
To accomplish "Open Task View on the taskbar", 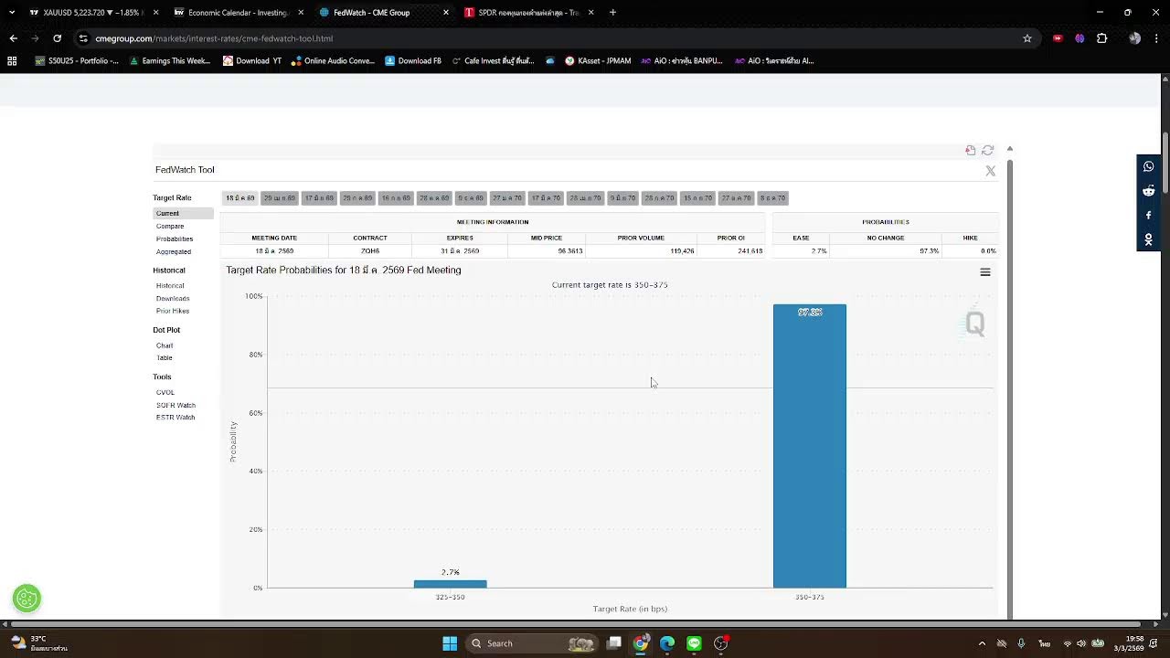I will click(614, 643).
